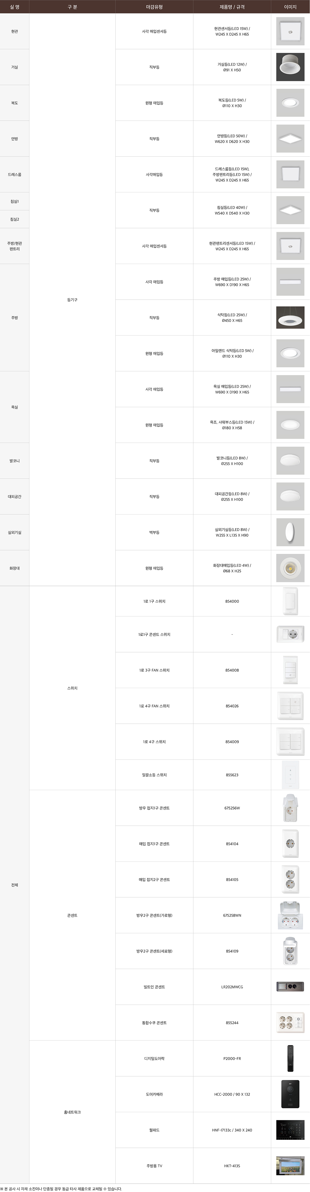The image size is (310, 1192).
Task: Select the 스위치 category cell
Action: [72, 688]
